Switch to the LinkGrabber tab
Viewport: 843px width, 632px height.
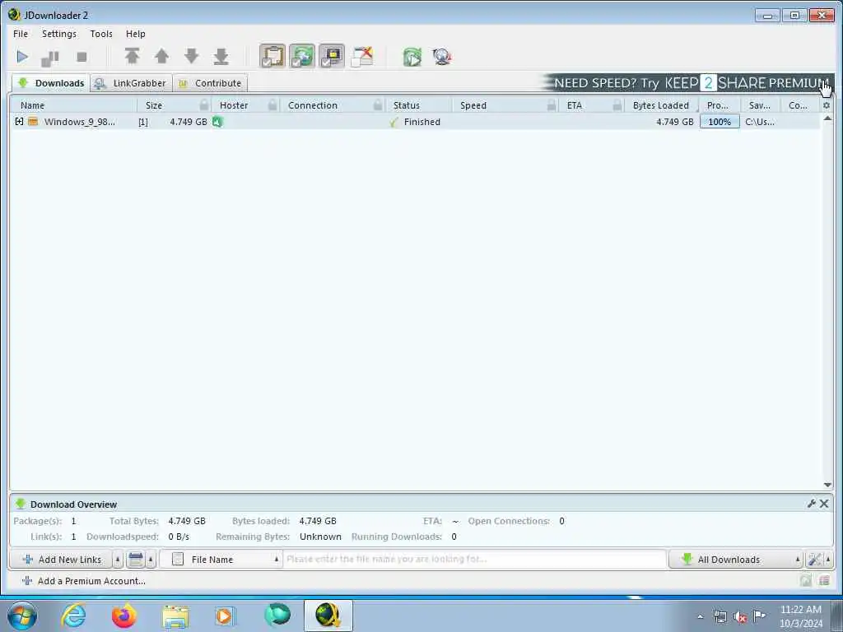[131, 83]
